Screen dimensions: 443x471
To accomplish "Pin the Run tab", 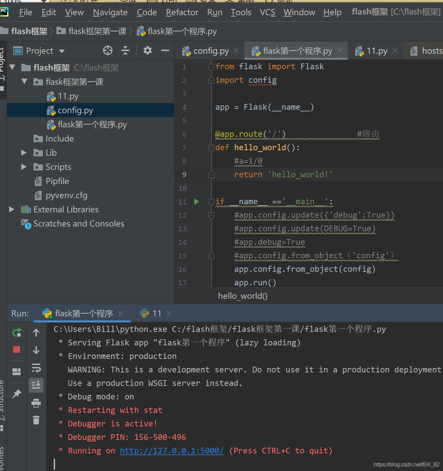I will click(17, 394).
